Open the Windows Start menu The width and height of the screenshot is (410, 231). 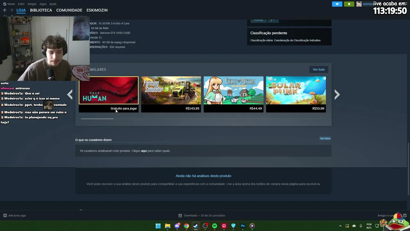pos(158,226)
